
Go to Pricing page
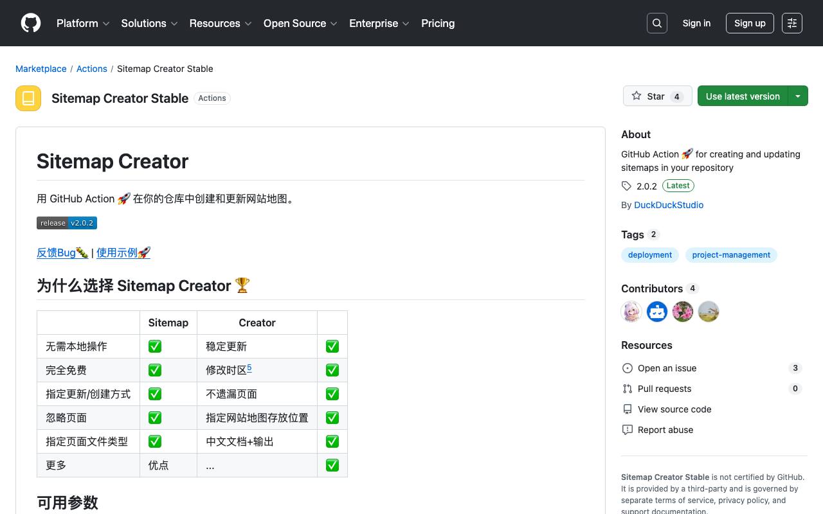click(438, 23)
